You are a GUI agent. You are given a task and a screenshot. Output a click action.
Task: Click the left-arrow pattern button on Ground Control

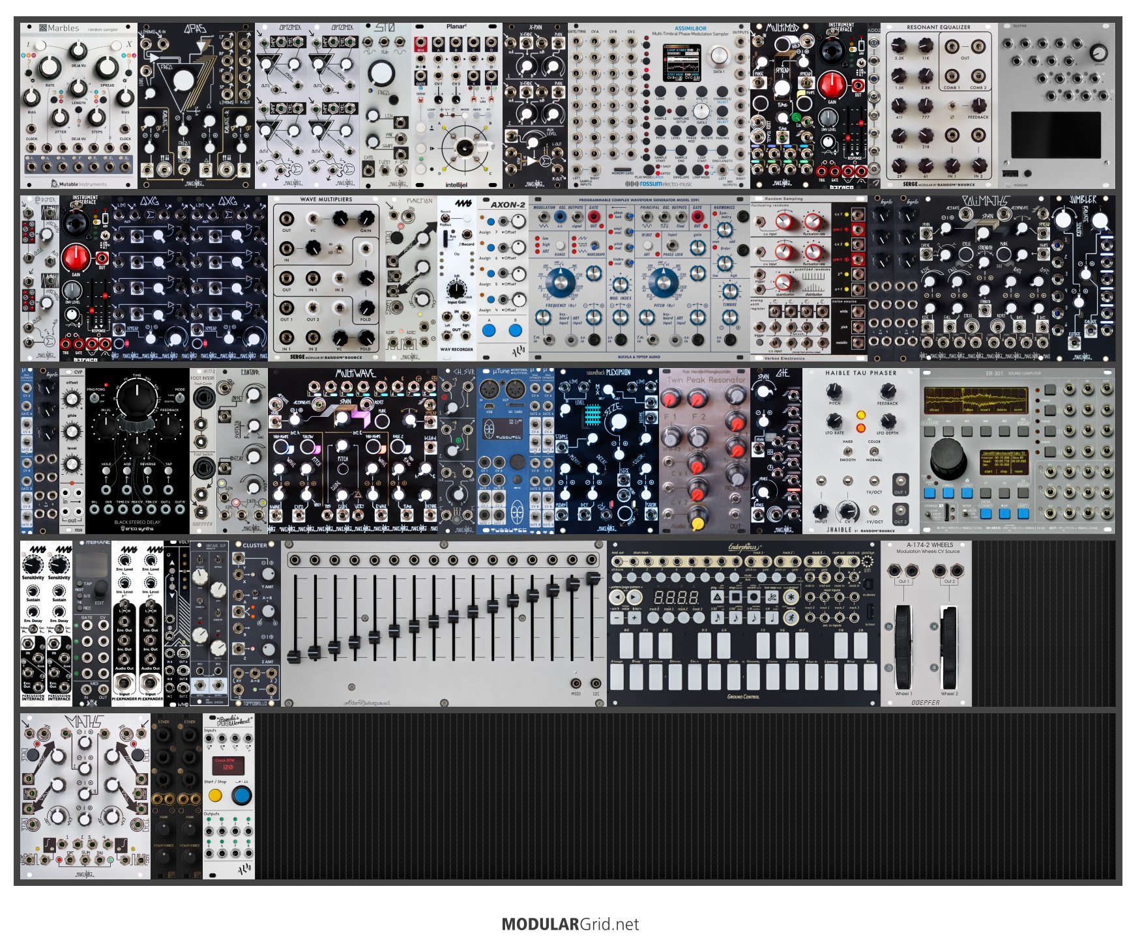(617, 597)
